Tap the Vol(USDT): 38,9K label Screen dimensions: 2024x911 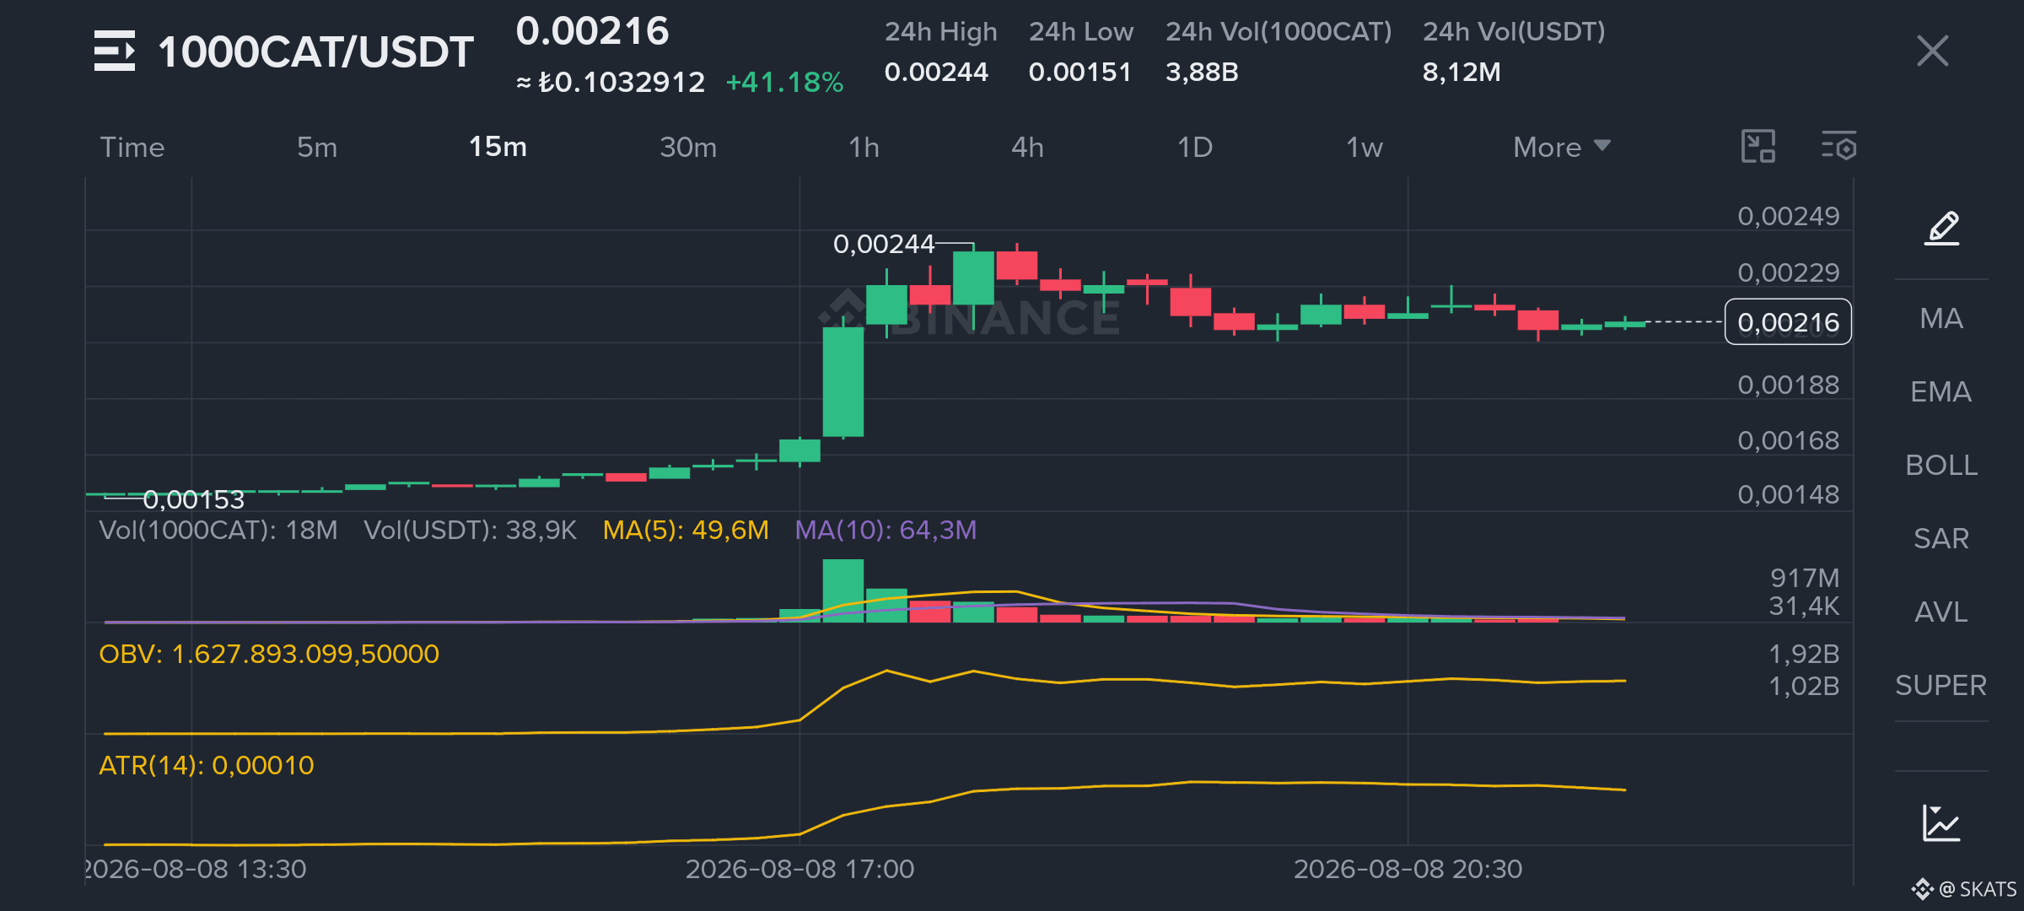click(470, 530)
